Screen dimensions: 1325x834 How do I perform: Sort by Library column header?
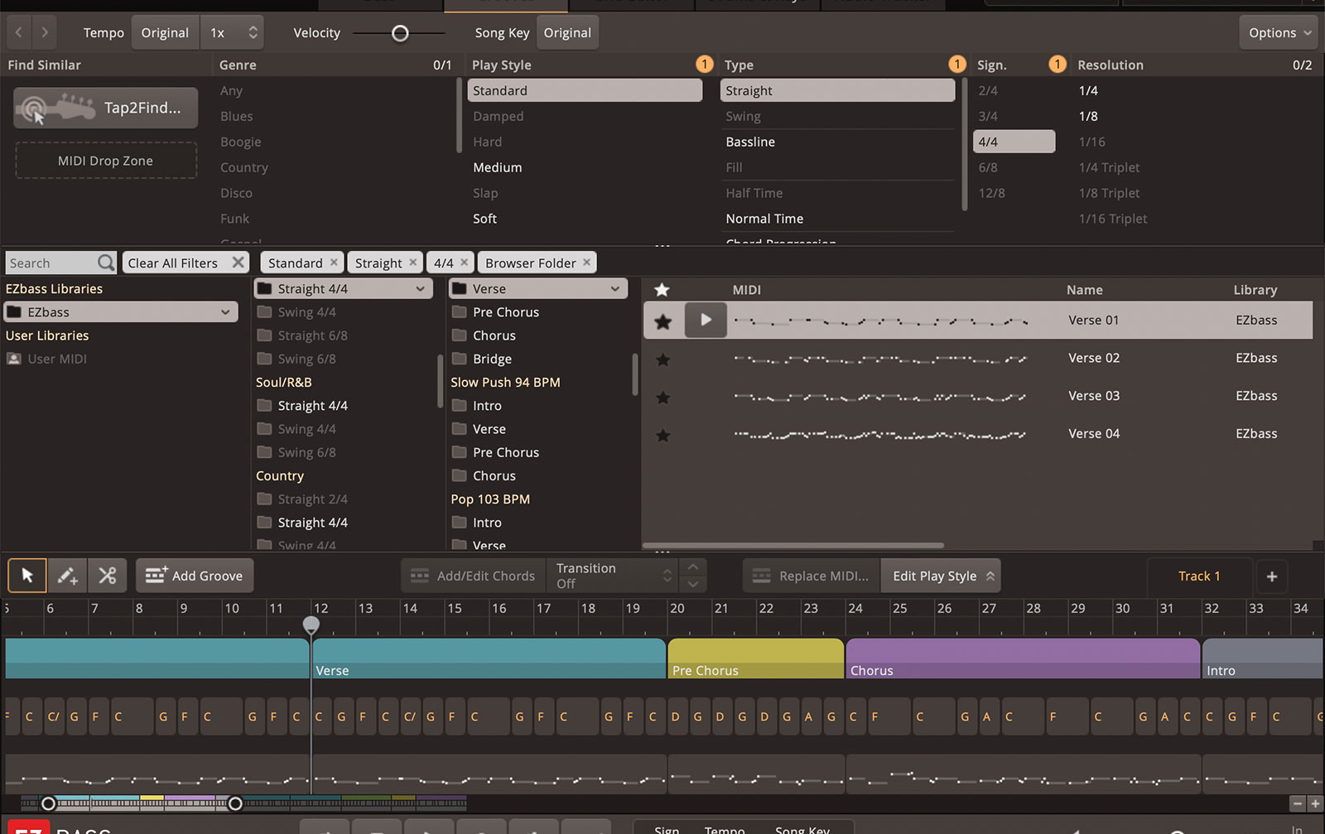pos(1255,290)
